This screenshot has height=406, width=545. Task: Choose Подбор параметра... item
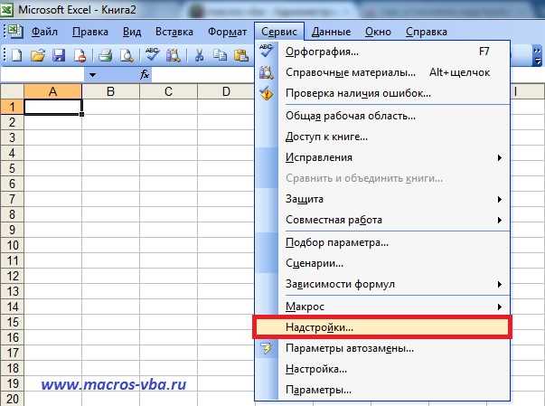[x=382, y=242]
